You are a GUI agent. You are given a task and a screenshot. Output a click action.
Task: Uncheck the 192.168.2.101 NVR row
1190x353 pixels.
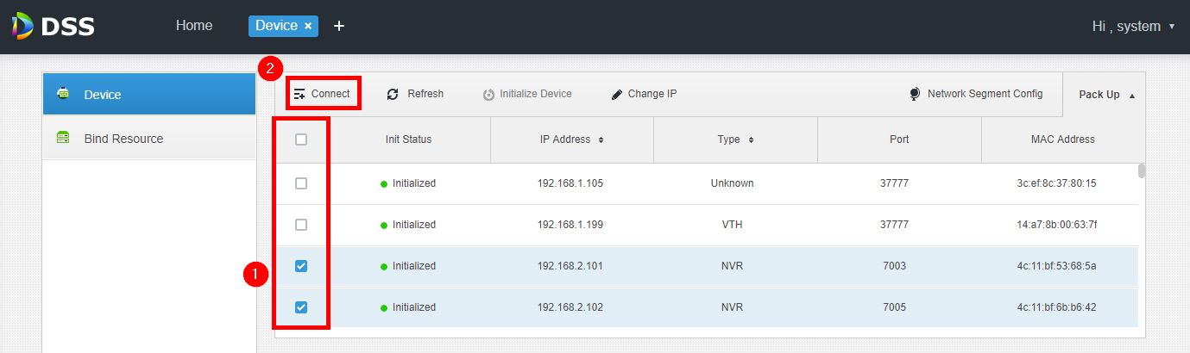[301, 266]
